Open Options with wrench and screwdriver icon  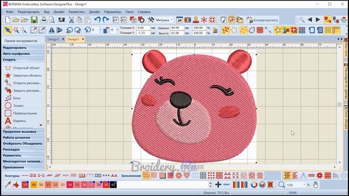point(151,20)
